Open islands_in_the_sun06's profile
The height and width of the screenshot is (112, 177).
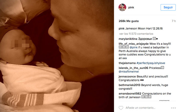pos(133,68)
